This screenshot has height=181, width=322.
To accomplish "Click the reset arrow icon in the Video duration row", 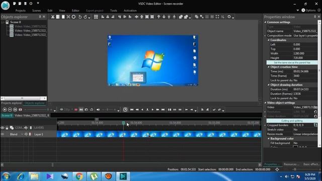I will 315,116.
